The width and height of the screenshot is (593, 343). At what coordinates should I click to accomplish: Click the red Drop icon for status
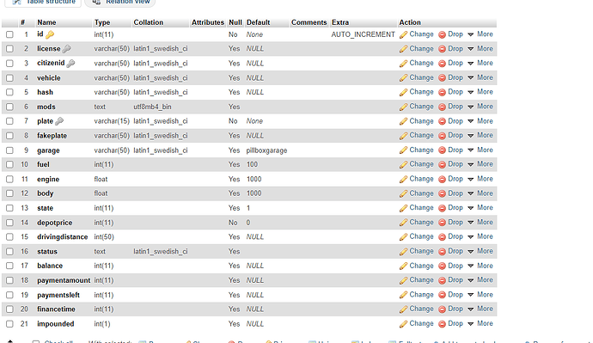(442, 252)
